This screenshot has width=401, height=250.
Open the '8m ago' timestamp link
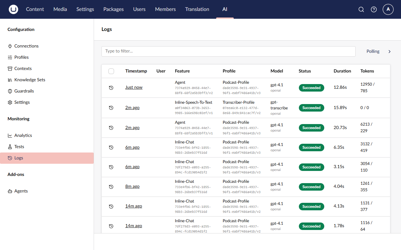tap(132, 187)
